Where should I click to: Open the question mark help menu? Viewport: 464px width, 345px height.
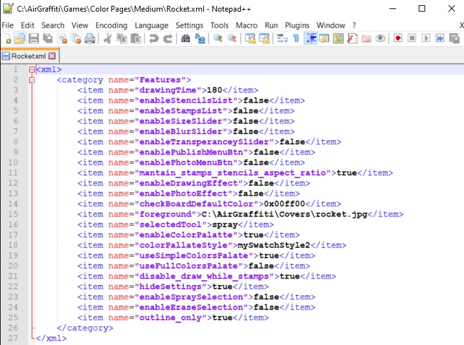tap(354, 25)
